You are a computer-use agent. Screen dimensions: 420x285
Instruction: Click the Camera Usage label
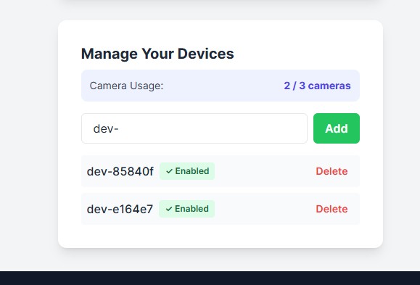tap(126, 86)
